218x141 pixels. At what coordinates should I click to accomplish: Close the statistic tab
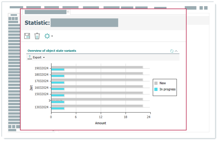[x=68, y=12]
